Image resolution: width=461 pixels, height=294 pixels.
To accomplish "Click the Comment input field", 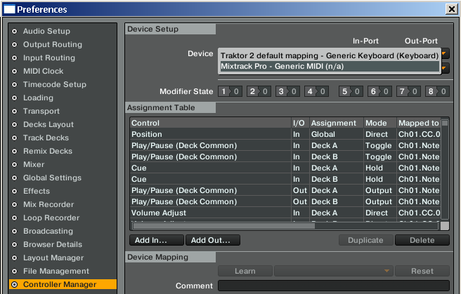I will [x=334, y=286].
